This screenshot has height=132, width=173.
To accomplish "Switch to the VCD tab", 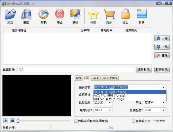I will (x=86, y=78).
